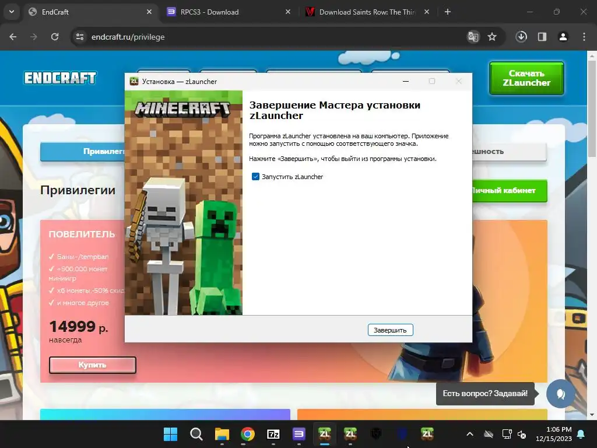Click the Завершить button in installer

tap(390, 330)
